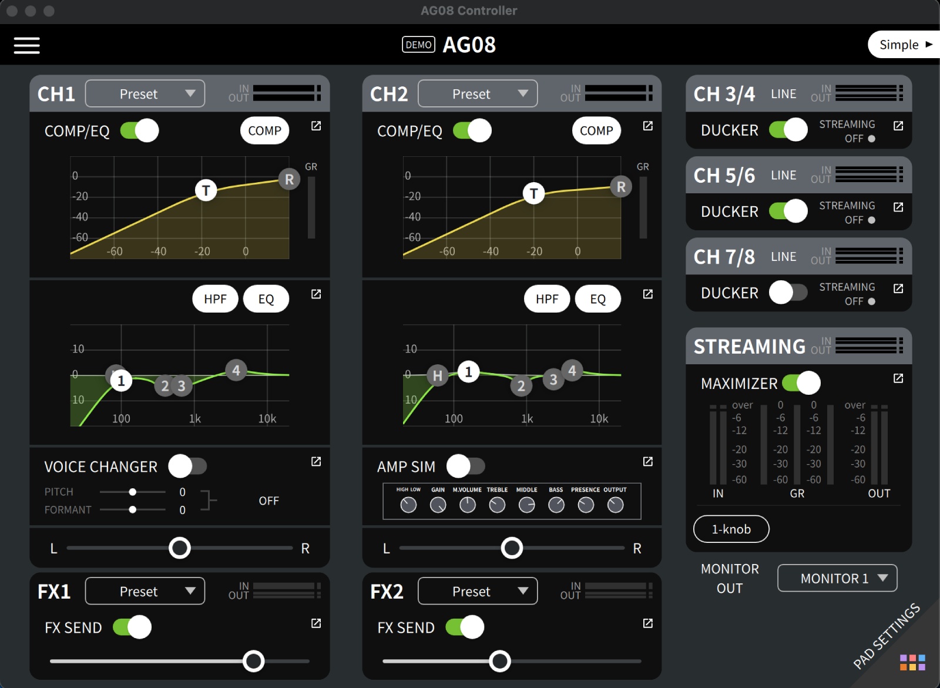Viewport: 940px width, 688px height.
Task: Click CH1 HPF button
Action: (215, 299)
